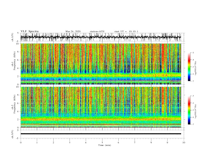Click the ch.2 Frequency (kHz) axis title
Viewport: 207px width, 160px height.
coord(14,104)
